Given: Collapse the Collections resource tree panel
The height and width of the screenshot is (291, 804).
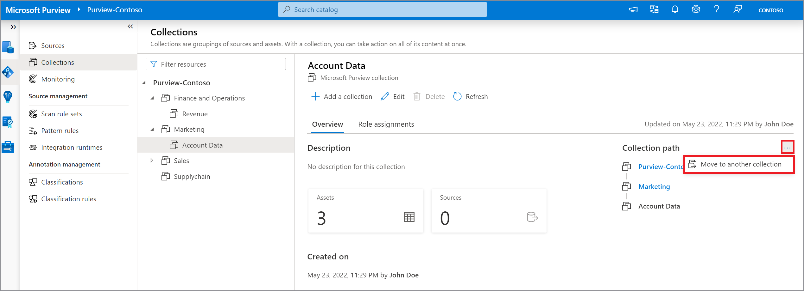Looking at the screenshot, I should tap(130, 26).
